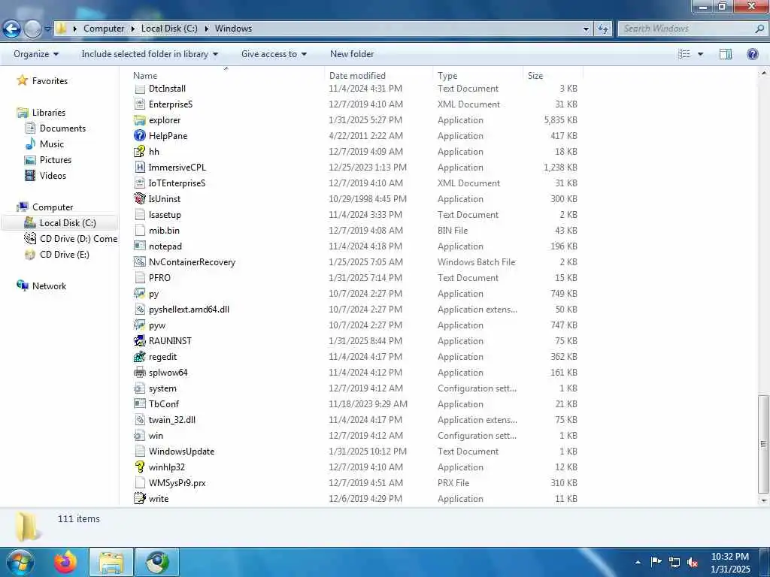Viewport: 770px width, 577px height.
Task: Expand the address bar history dropdown
Action: pos(586,29)
